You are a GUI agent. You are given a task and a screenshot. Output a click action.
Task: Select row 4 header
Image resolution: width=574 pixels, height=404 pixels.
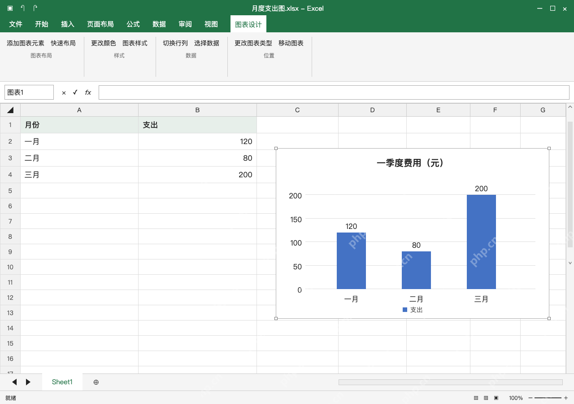tap(10, 175)
